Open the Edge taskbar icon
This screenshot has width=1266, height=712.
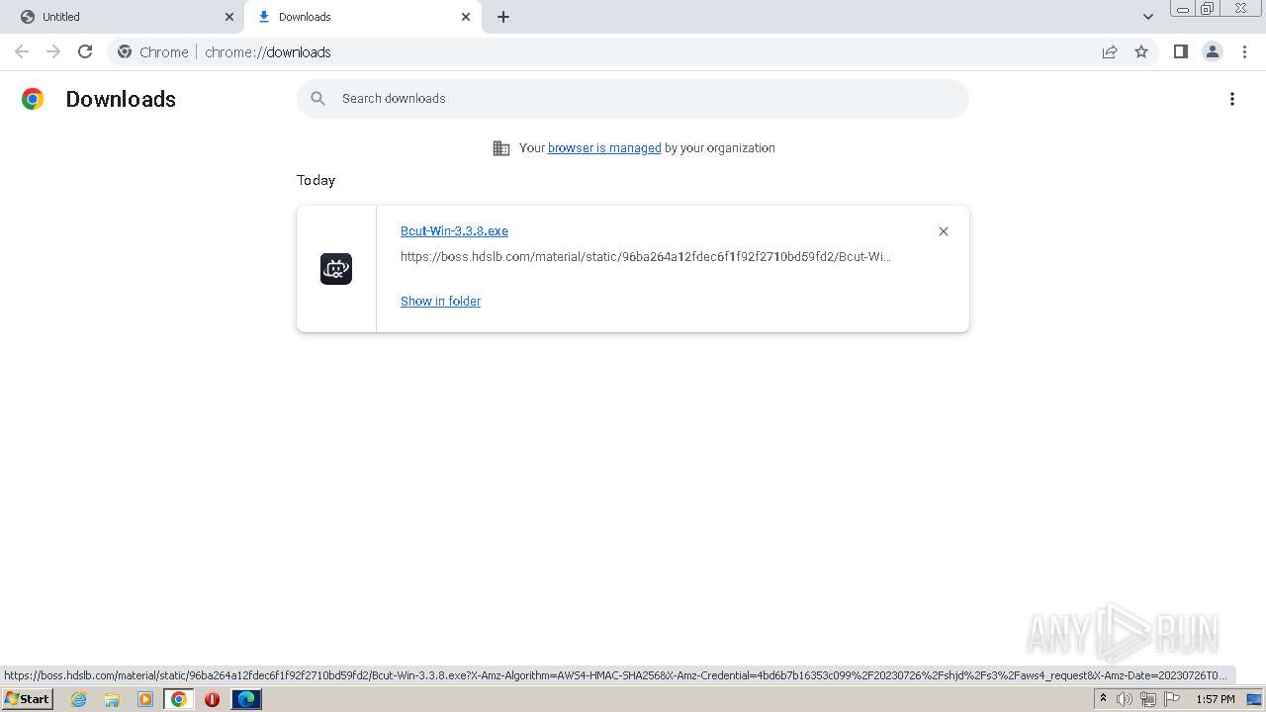[246, 699]
